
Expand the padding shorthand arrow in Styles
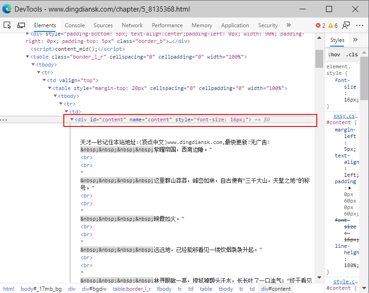coord(350,188)
